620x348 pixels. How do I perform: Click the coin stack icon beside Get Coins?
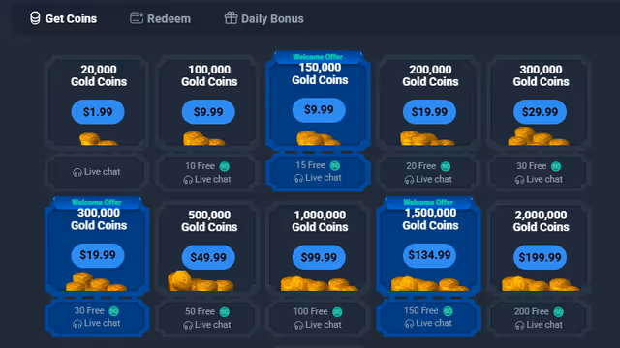pyautogui.click(x=35, y=18)
